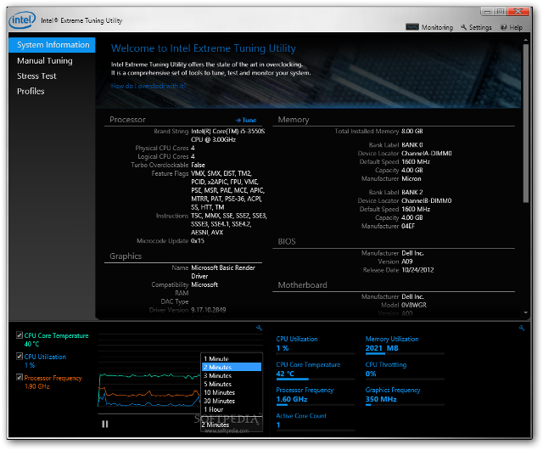Click the Microcode Update 0x15 value
The image size is (543, 450).
[198, 240]
